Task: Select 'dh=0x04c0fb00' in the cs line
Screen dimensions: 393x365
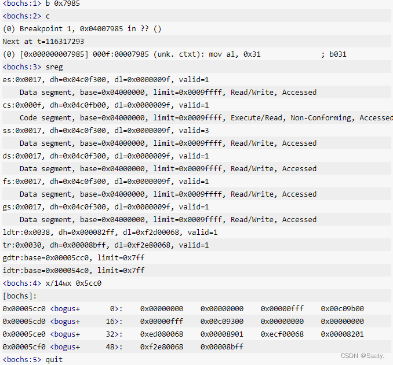Action: (x=78, y=105)
